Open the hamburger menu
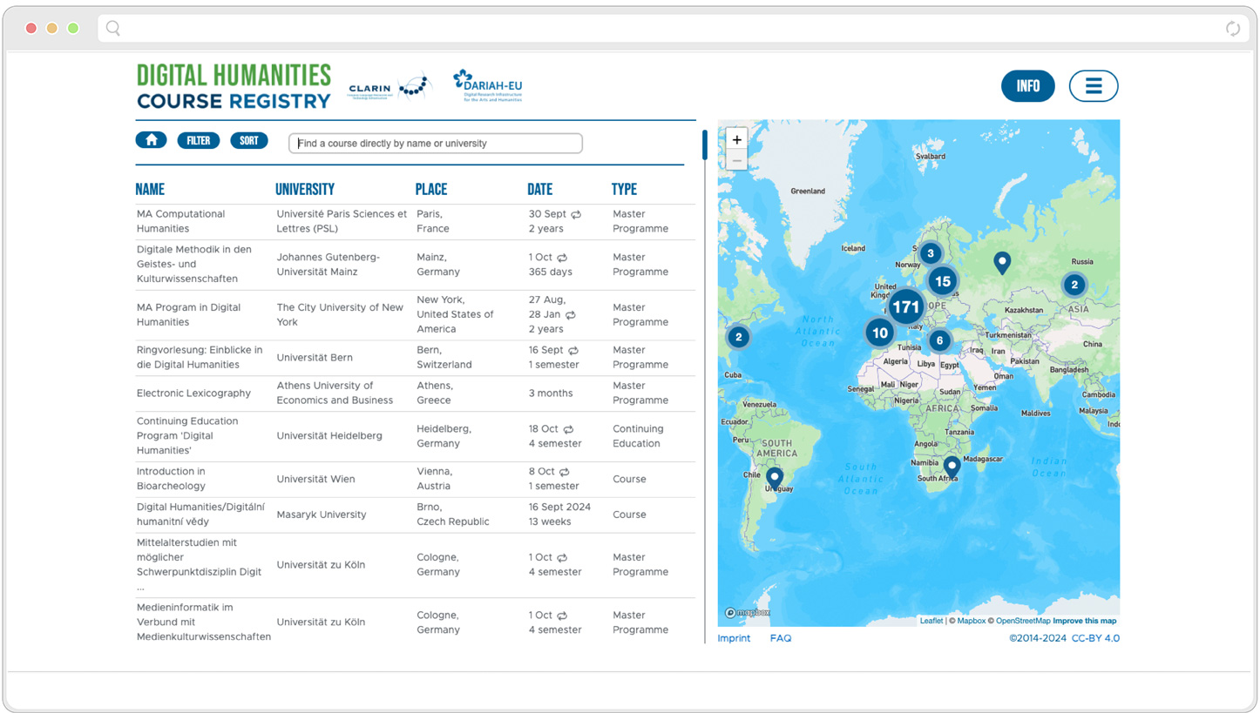Image resolution: width=1260 pixels, height=713 pixels. coord(1094,86)
